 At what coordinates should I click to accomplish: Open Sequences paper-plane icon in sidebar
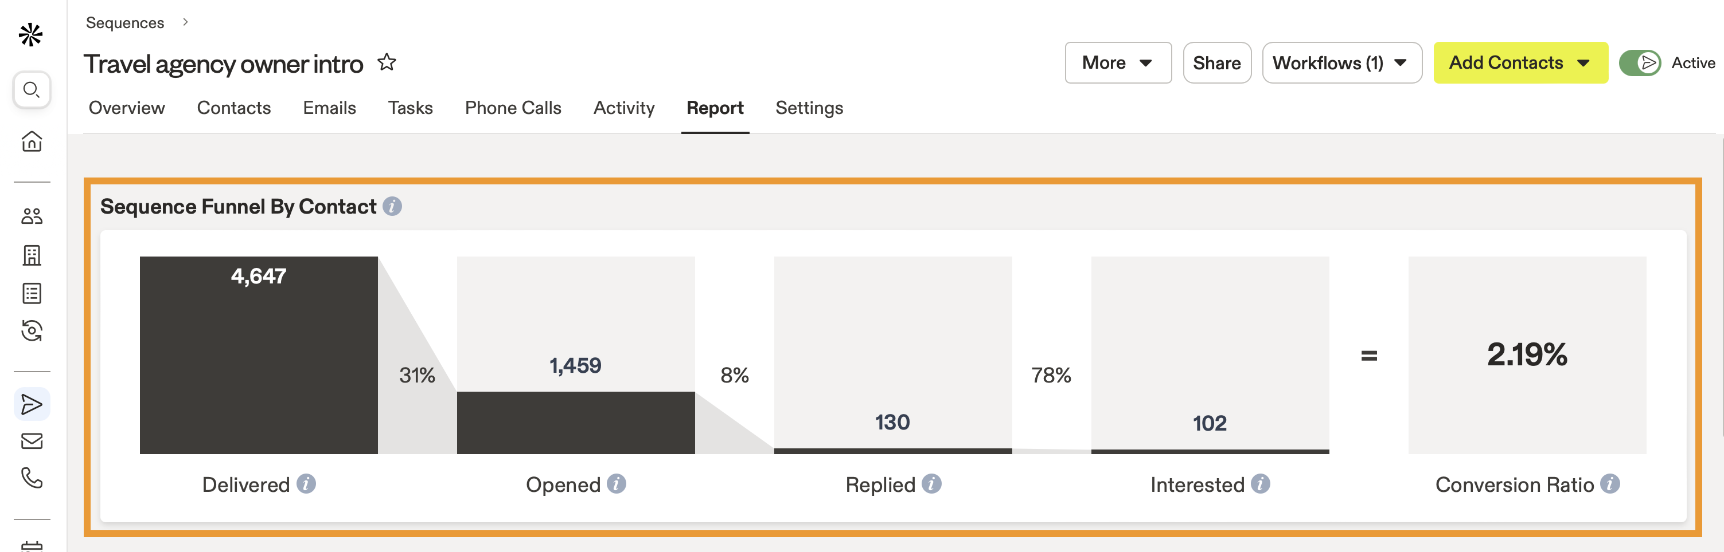(x=32, y=404)
